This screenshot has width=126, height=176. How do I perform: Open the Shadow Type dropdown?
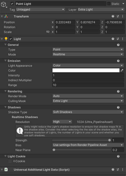click(x=88, y=112)
